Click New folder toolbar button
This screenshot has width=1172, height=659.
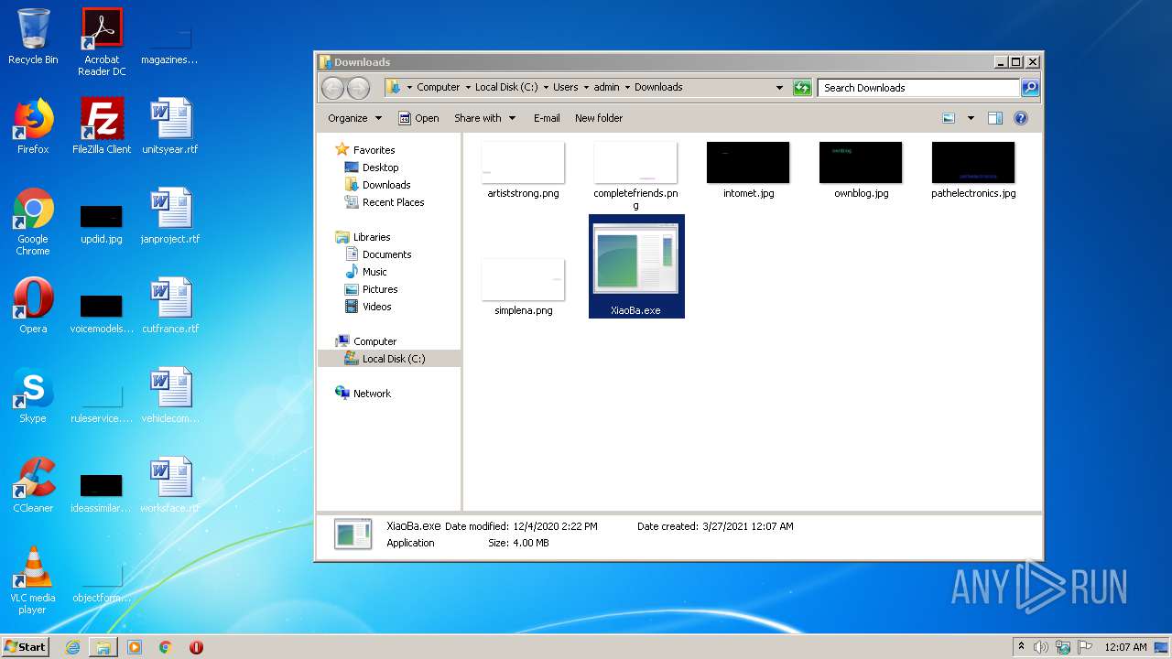[x=599, y=118]
